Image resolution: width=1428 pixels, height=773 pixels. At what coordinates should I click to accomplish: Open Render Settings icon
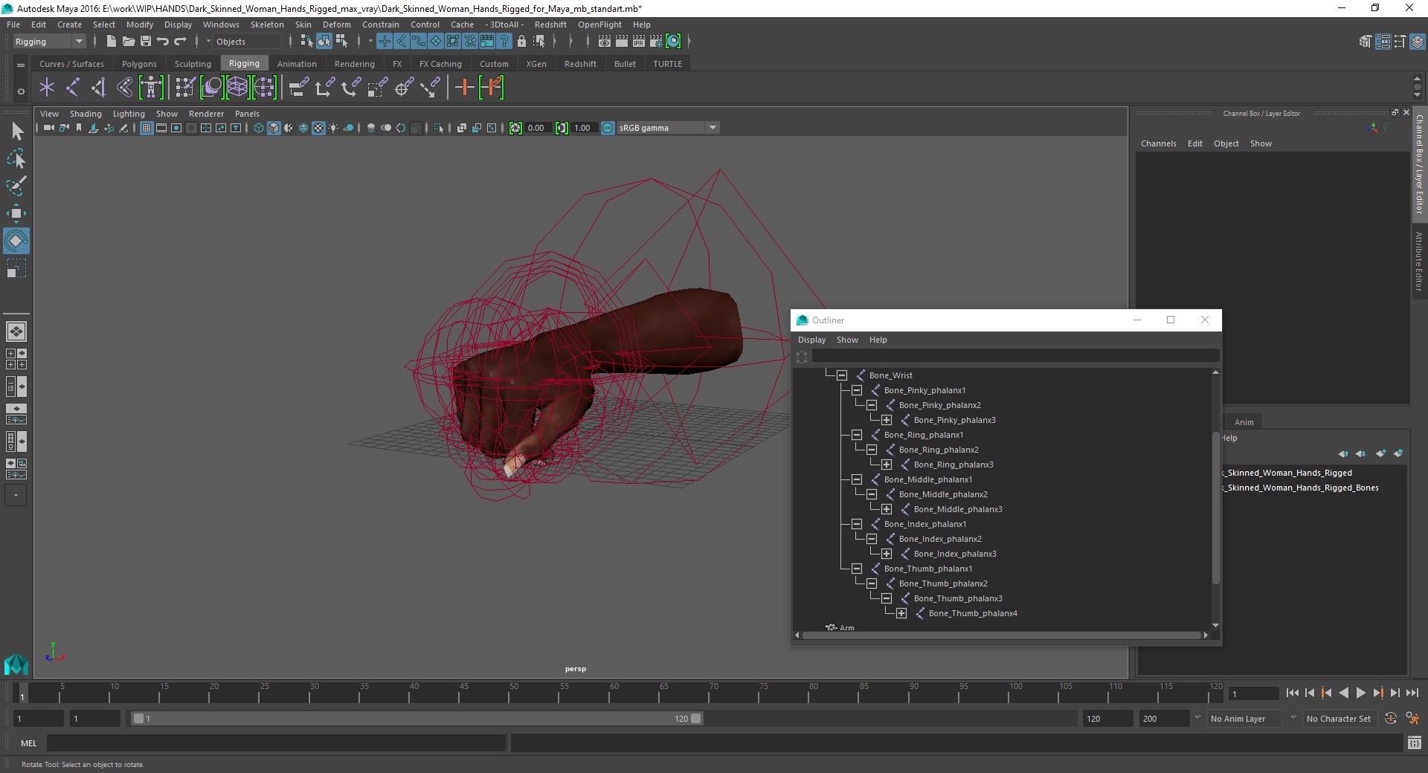click(656, 42)
